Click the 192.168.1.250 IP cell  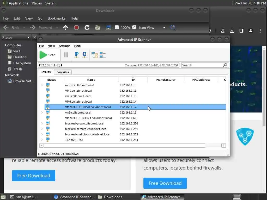tap(129, 123)
